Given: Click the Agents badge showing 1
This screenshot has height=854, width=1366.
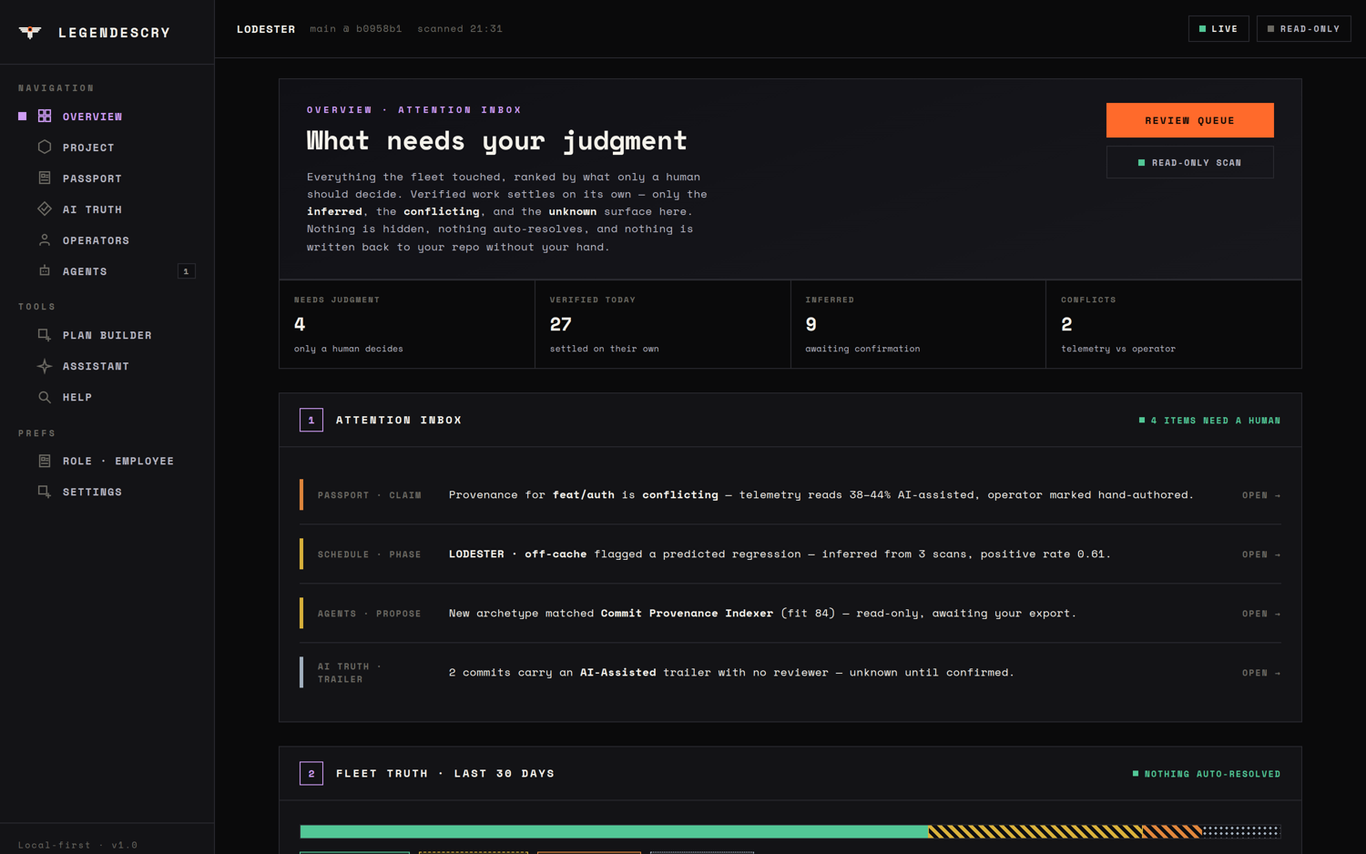Looking at the screenshot, I should click(x=186, y=271).
